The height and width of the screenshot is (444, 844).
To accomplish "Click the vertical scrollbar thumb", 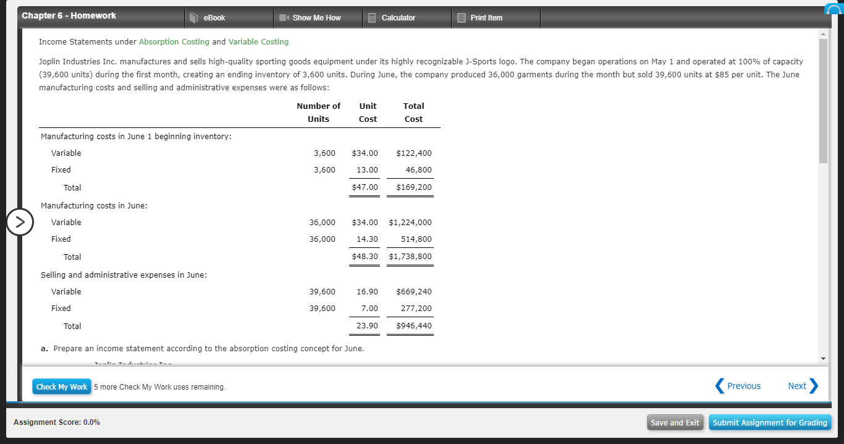I will point(822,101).
